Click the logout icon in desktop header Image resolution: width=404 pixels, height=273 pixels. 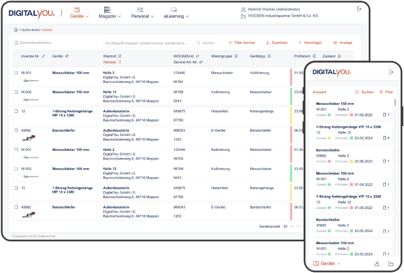click(359, 9)
